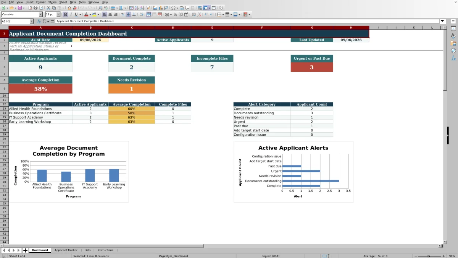The image size is (458, 258).
Task: Click the formula input line field
Action: pos(247,21)
